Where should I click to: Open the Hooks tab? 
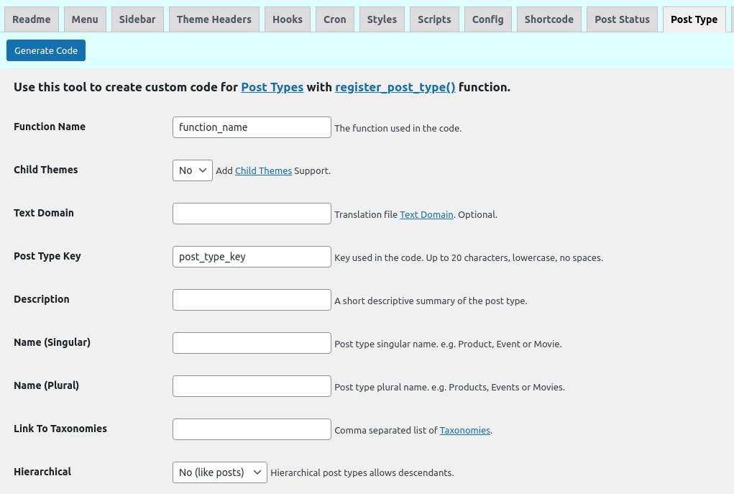tap(288, 19)
